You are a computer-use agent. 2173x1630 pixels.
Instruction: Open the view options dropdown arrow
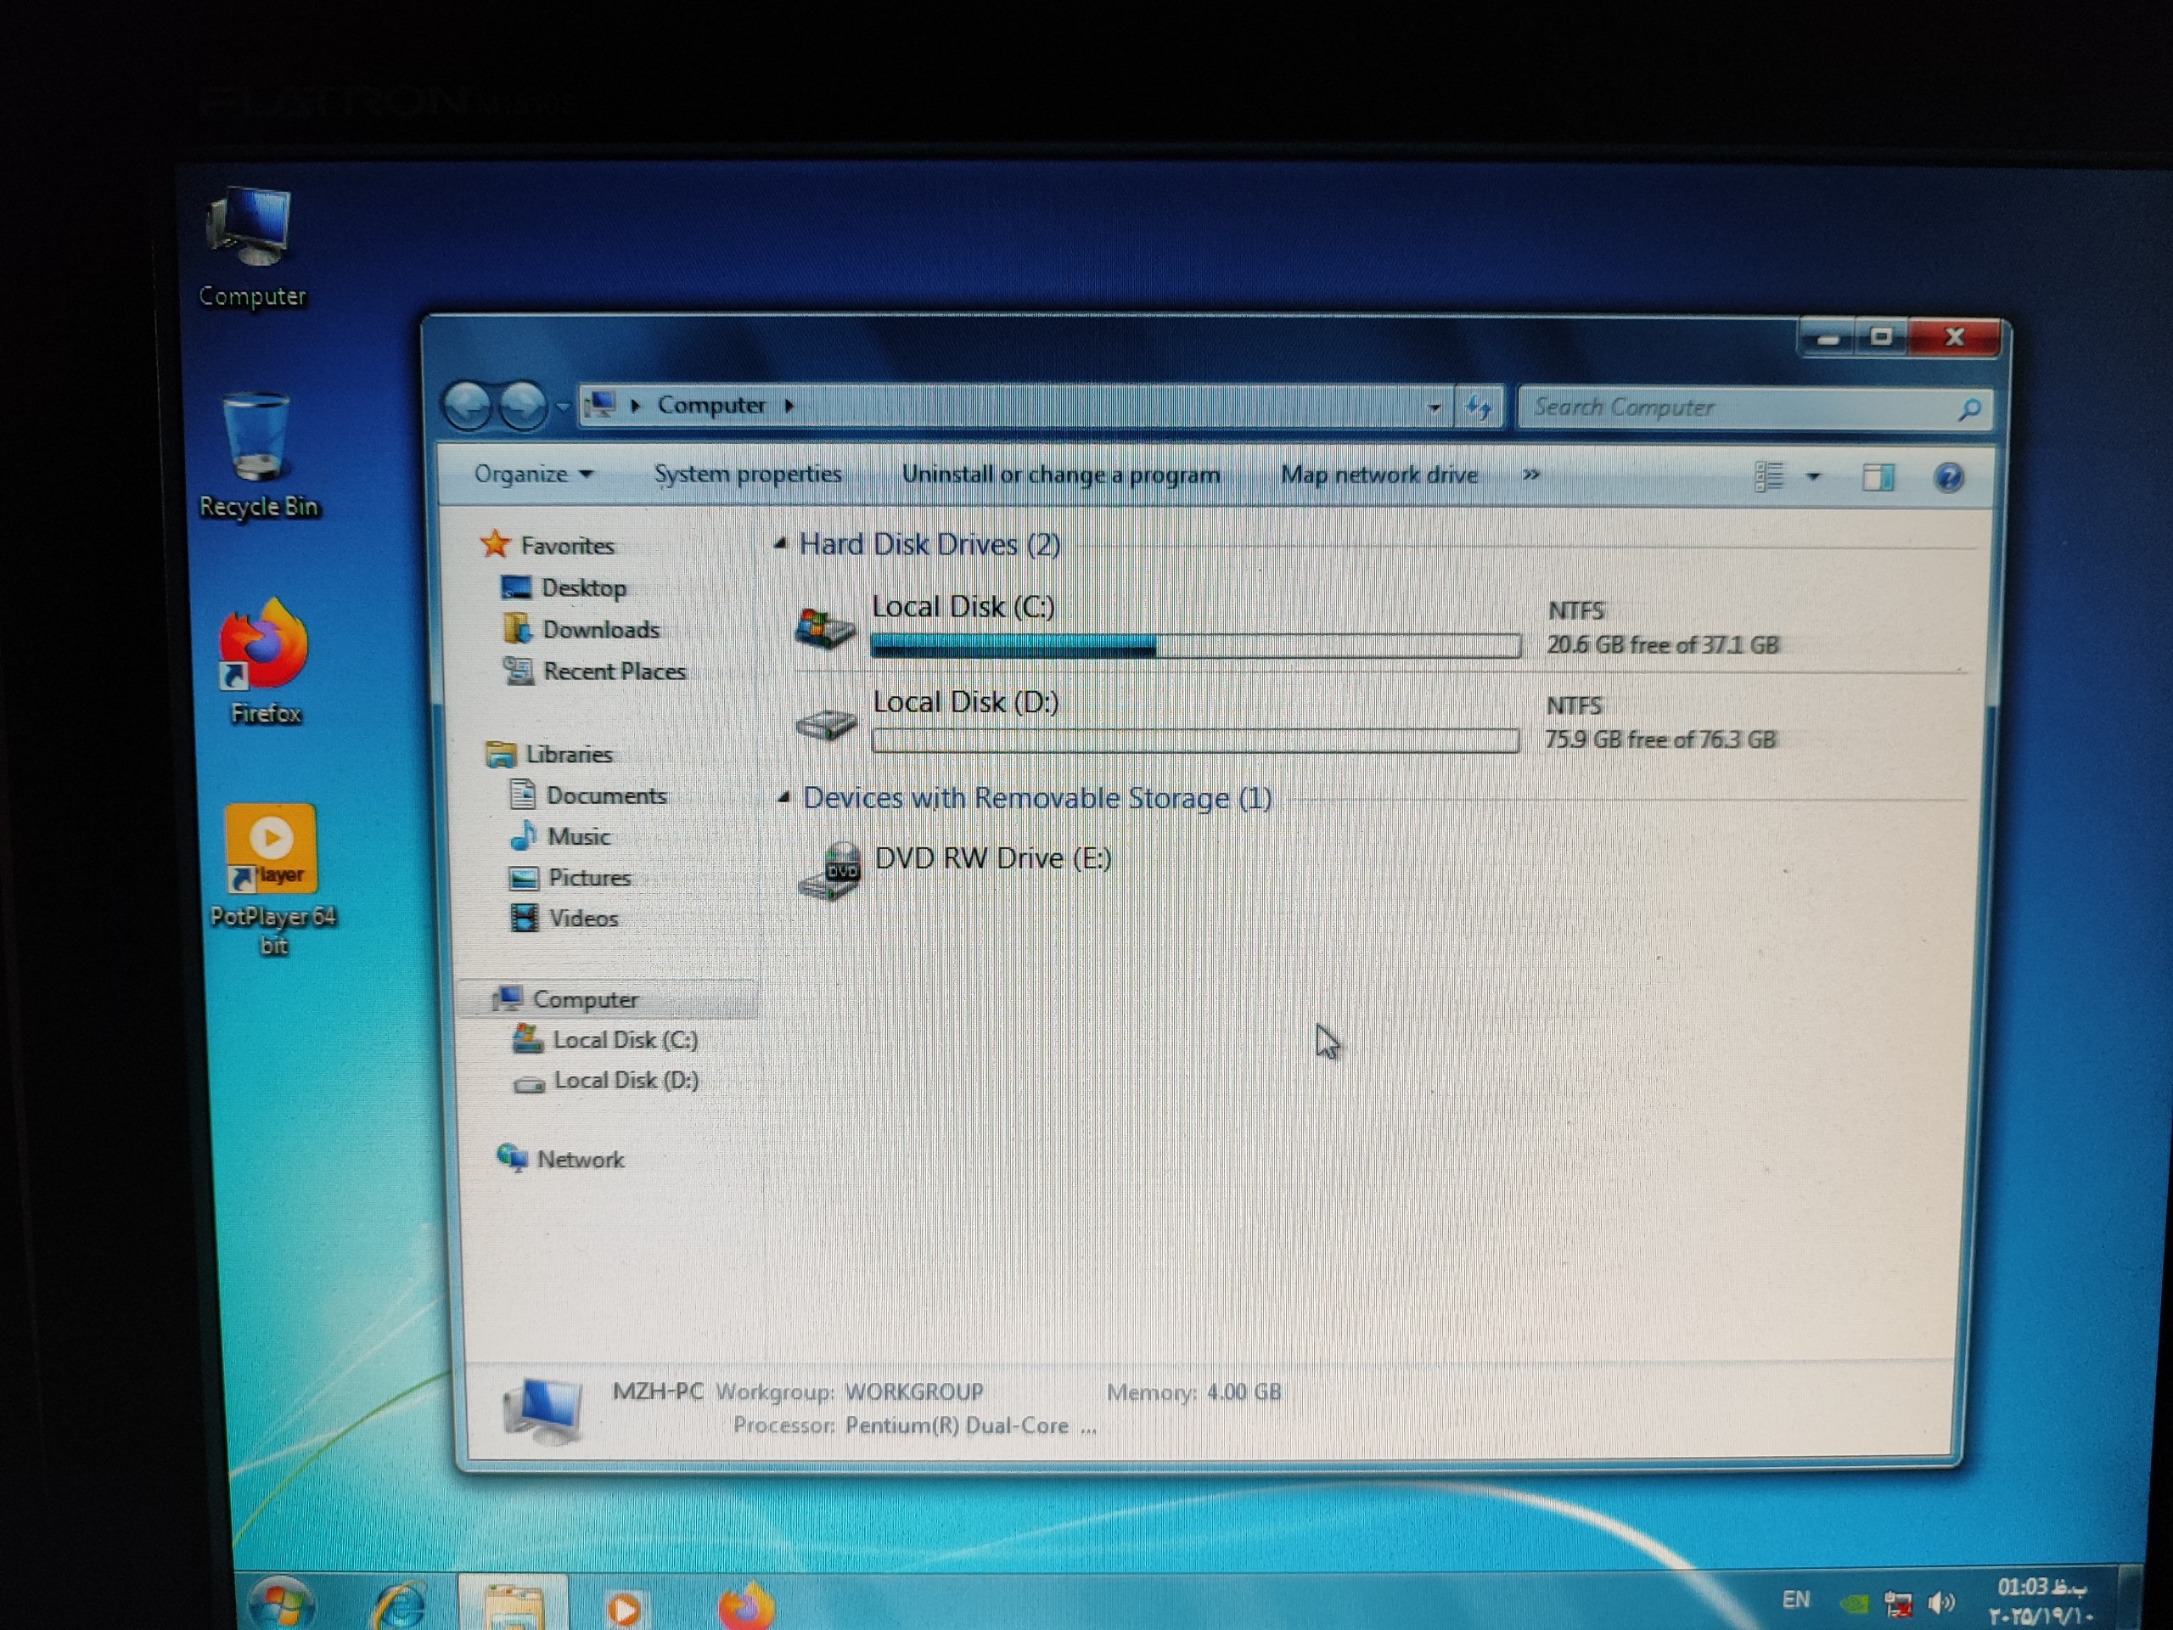point(1813,477)
